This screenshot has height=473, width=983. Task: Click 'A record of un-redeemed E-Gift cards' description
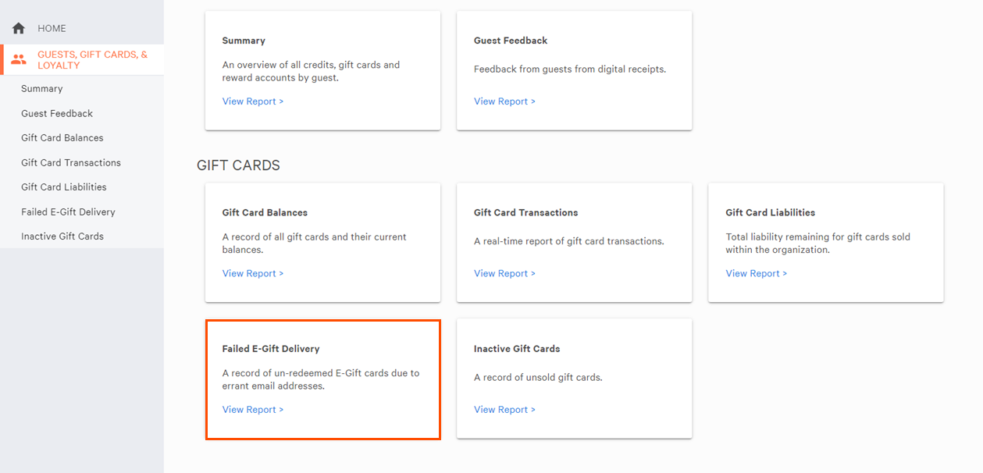pos(321,379)
